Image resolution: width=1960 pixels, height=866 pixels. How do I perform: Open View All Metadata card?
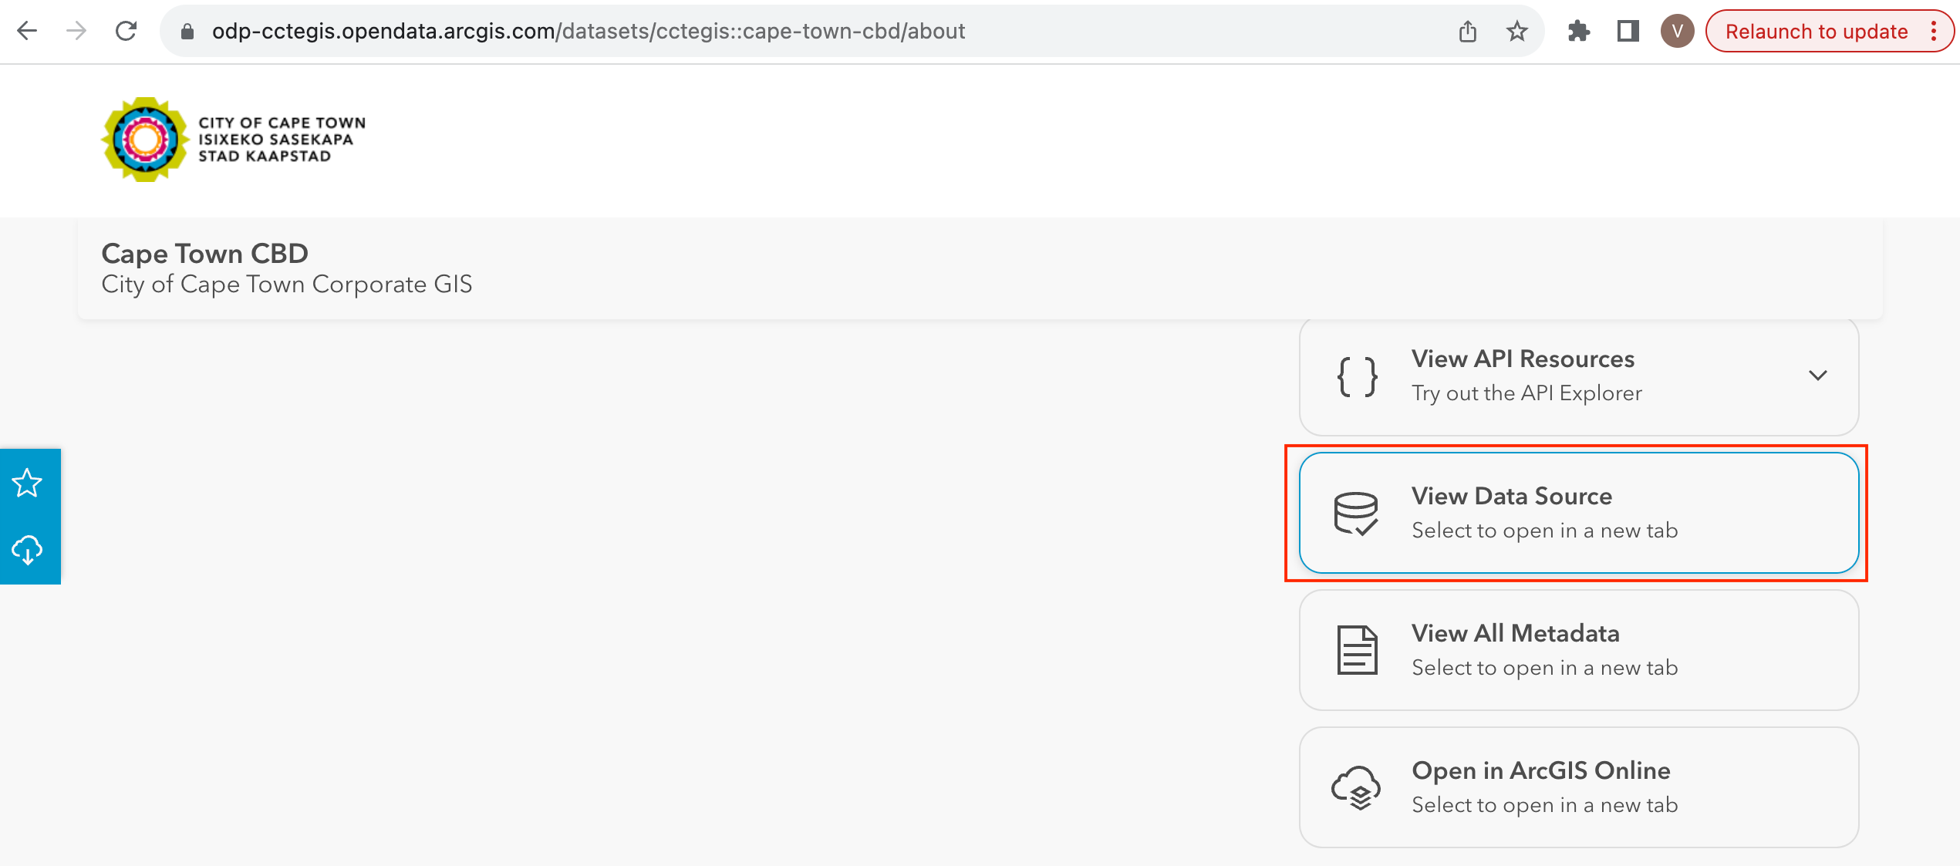(1578, 650)
